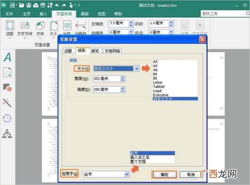Switch to the 视图 ribbon tab
Screen dimensions: 250x185
tap(102, 14)
